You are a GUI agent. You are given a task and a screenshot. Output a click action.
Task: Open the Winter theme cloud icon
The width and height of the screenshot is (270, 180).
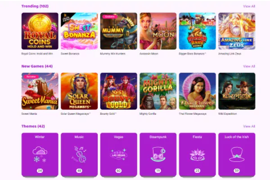[40, 154]
